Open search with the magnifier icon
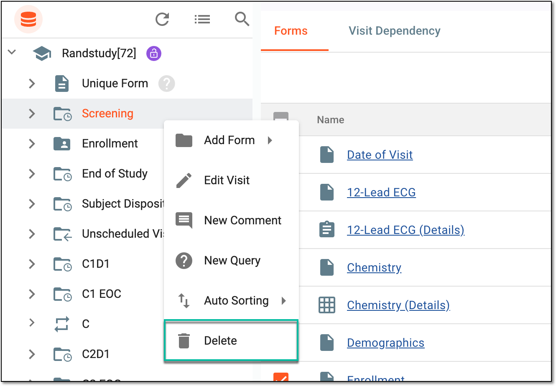The image size is (556, 386). point(242,19)
